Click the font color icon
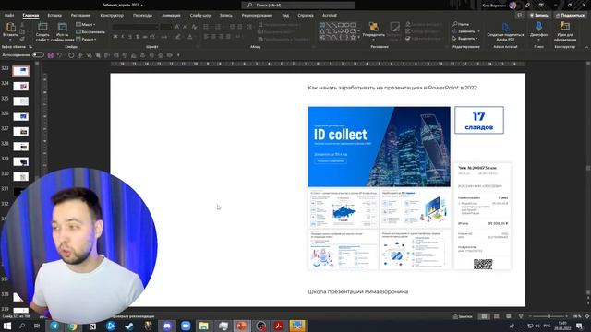Image resolution: width=591 pixels, height=332 pixels. [189, 37]
